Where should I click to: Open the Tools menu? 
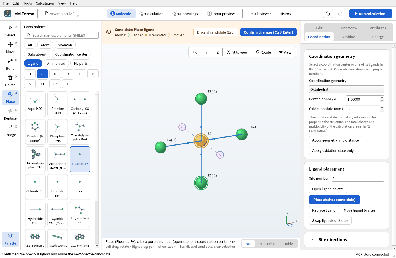(x=28, y=3)
